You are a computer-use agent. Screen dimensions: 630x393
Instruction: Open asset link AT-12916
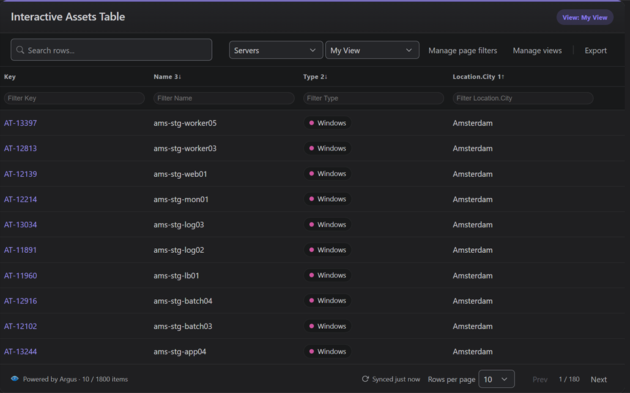tap(20, 301)
